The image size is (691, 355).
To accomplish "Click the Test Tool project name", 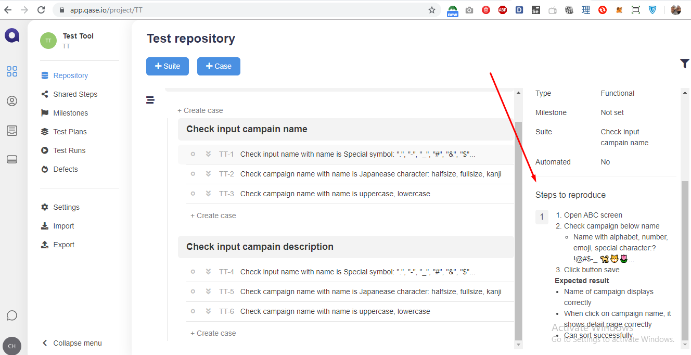I will click(78, 36).
